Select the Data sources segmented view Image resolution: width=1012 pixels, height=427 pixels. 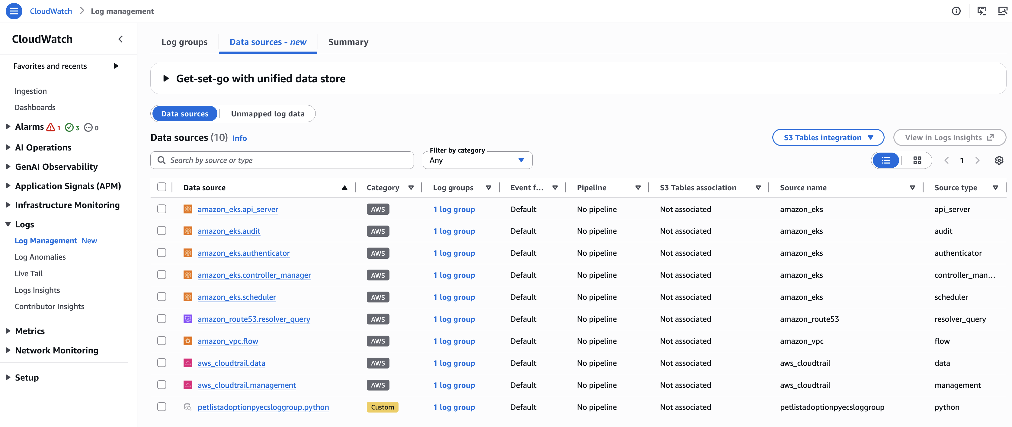click(x=185, y=114)
